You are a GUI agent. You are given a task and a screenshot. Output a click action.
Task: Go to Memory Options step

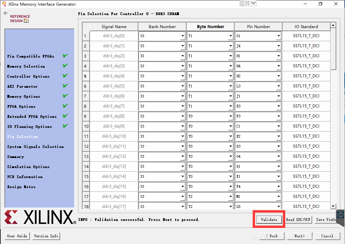point(23,96)
